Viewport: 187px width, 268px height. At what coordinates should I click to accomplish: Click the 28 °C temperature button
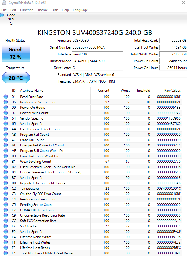click(x=16, y=78)
